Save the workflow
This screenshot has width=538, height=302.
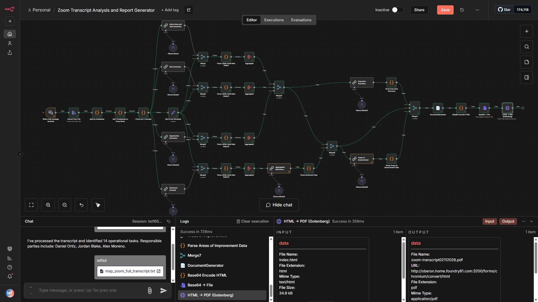pyautogui.click(x=445, y=10)
